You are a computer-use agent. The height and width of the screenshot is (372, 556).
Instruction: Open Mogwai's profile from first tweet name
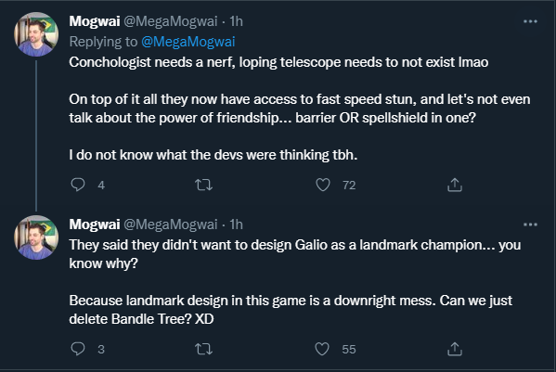(x=95, y=21)
